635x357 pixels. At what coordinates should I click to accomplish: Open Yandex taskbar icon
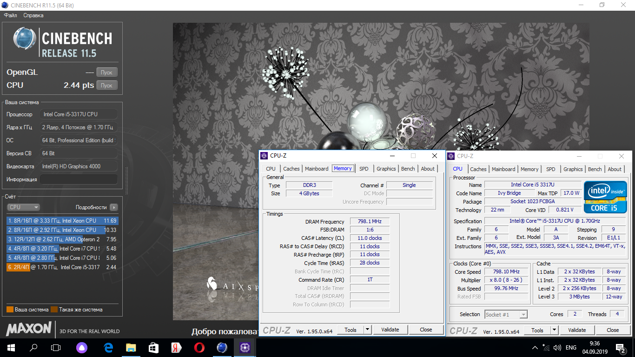coord(176,347)
